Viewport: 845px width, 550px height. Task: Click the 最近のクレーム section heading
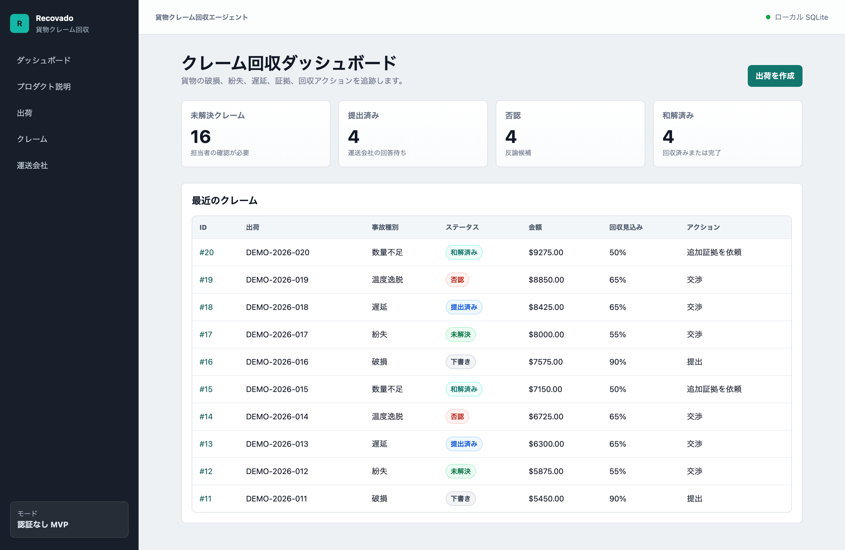tap(224, 200)
